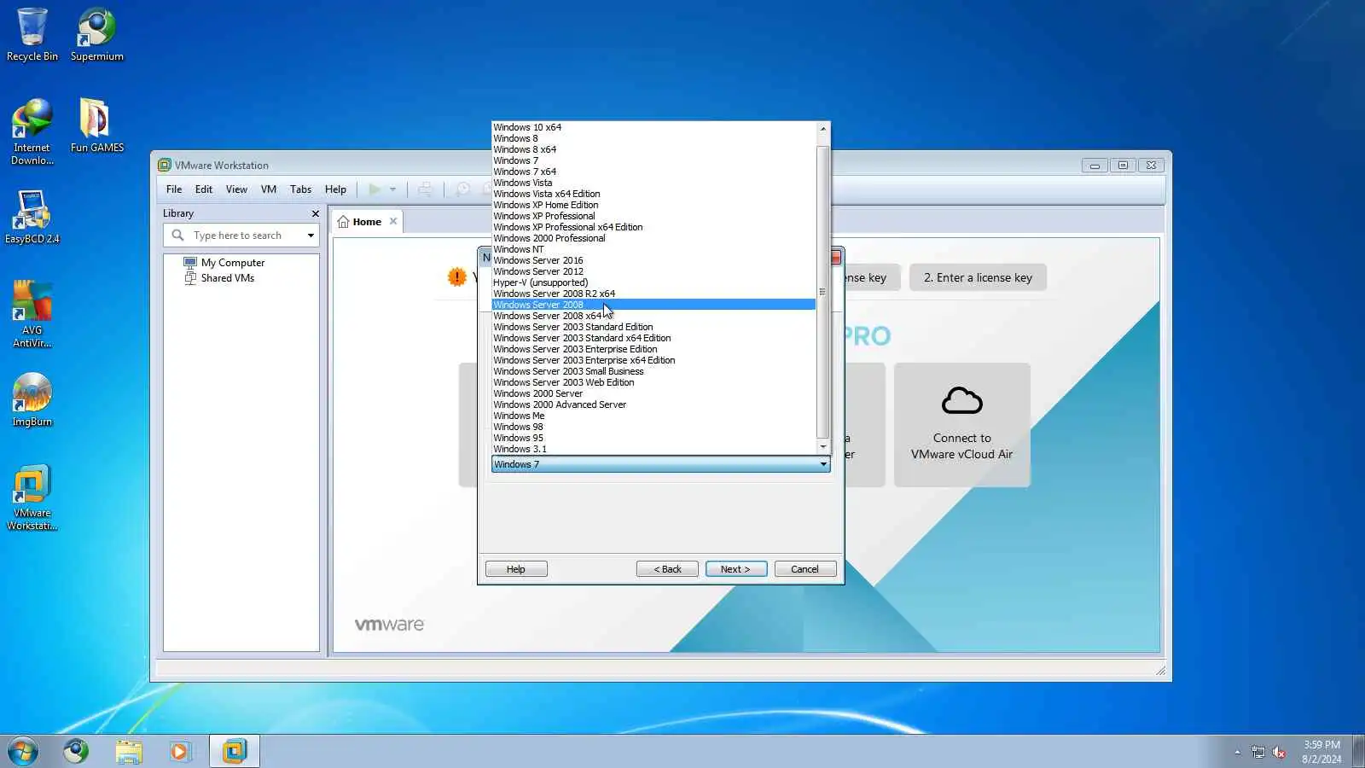Choose 'Windows Server 2003 Small Business'
This screenshot has height=768, width=1365.
[x=653, y=371]
